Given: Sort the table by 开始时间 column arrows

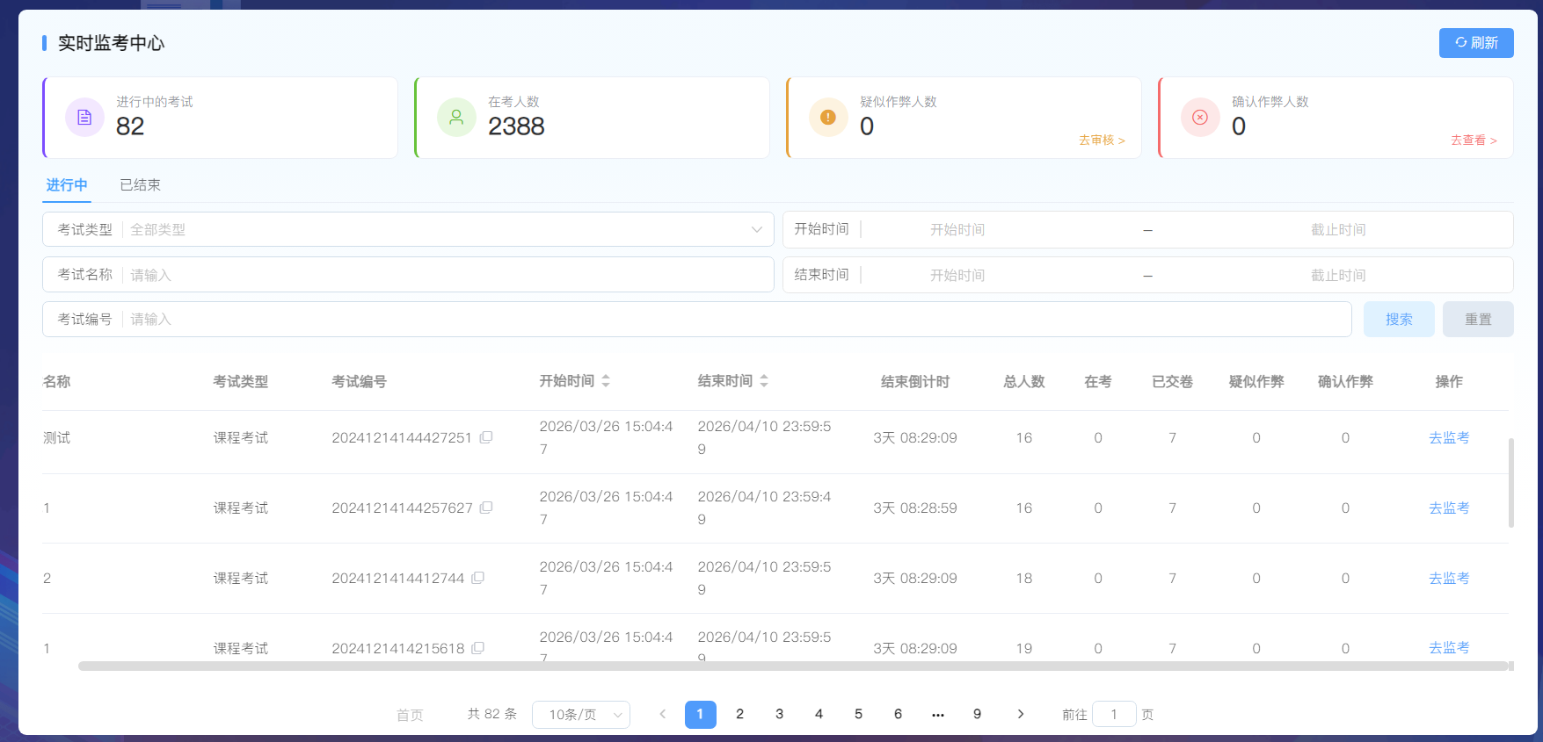Looking at the screenshot, I should [x=606, y=381].
